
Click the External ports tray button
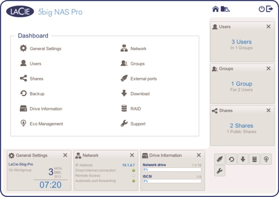point(220,159)
